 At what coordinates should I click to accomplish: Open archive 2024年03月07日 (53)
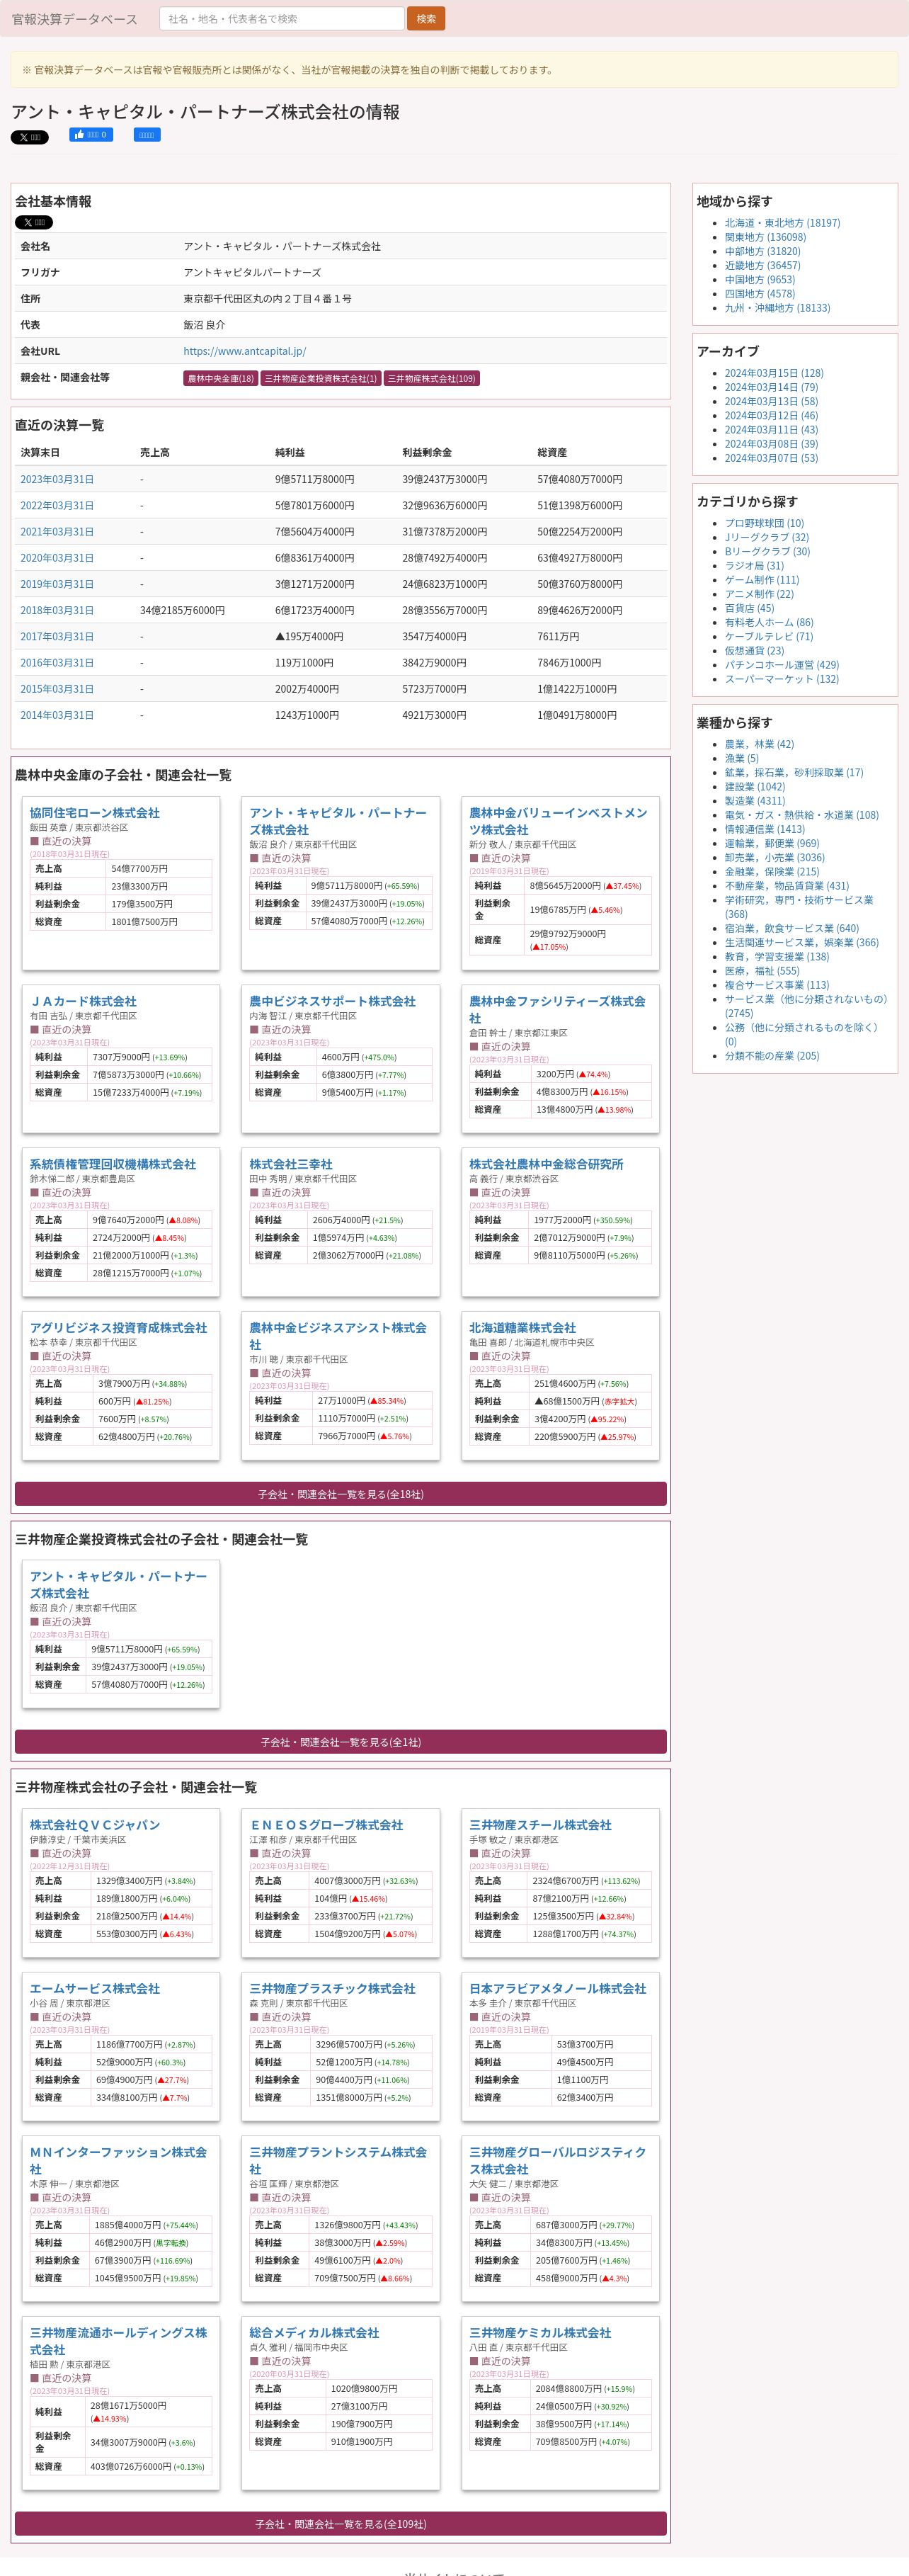[x=771, y=458]
